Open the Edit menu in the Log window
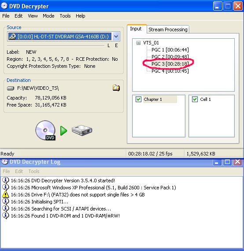This screenshot has width=244, height=251. click(19, 171)
